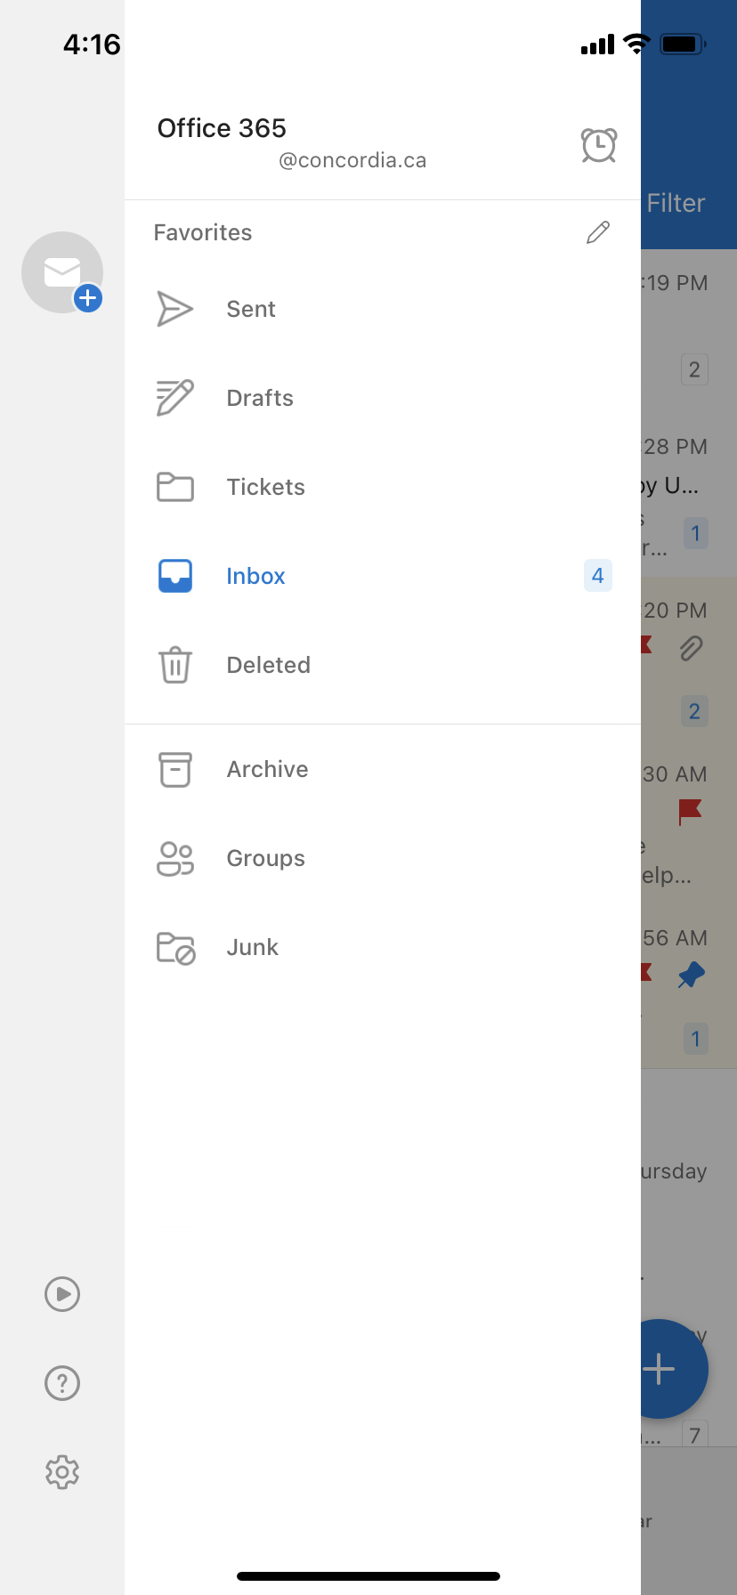Screen dimensions: 737x1595
Task: Open the Deleted folder
Action: coord(383,665)
